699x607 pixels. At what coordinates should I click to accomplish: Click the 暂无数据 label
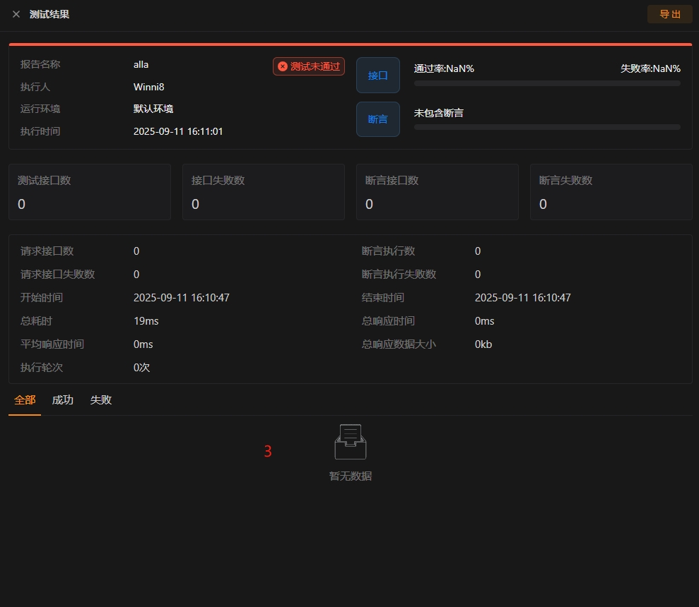tap(351, 476)
